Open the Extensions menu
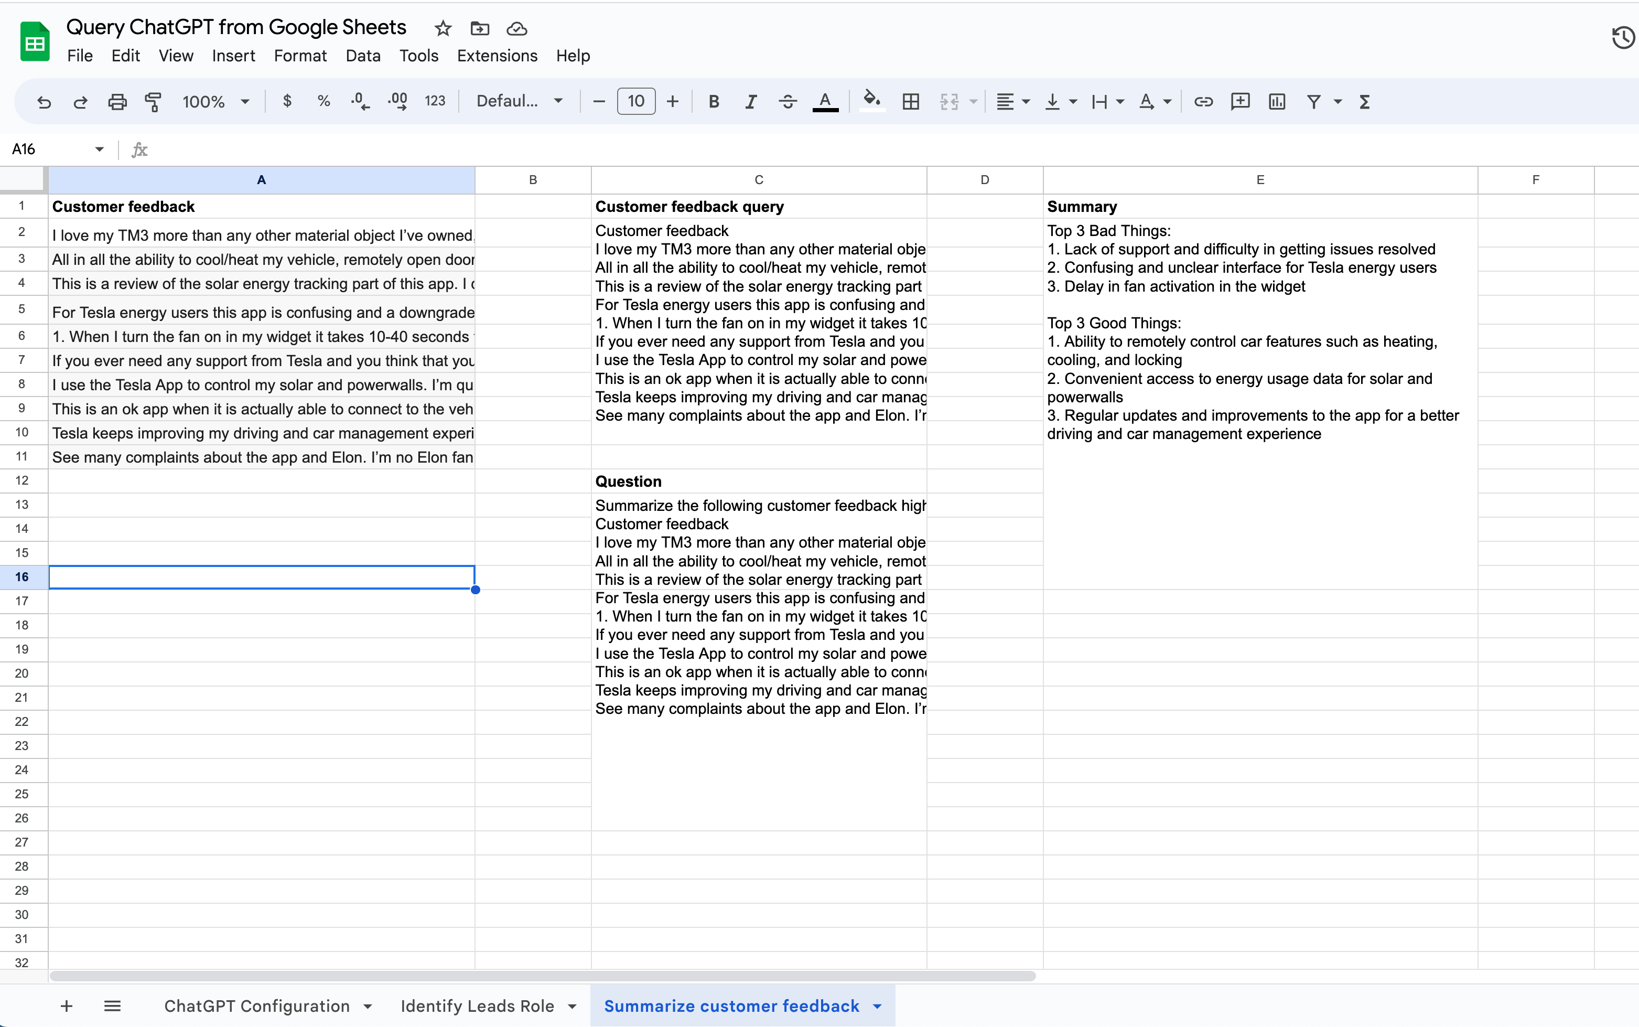Screen dimensions: 1639x1027 tap(497, 56)
